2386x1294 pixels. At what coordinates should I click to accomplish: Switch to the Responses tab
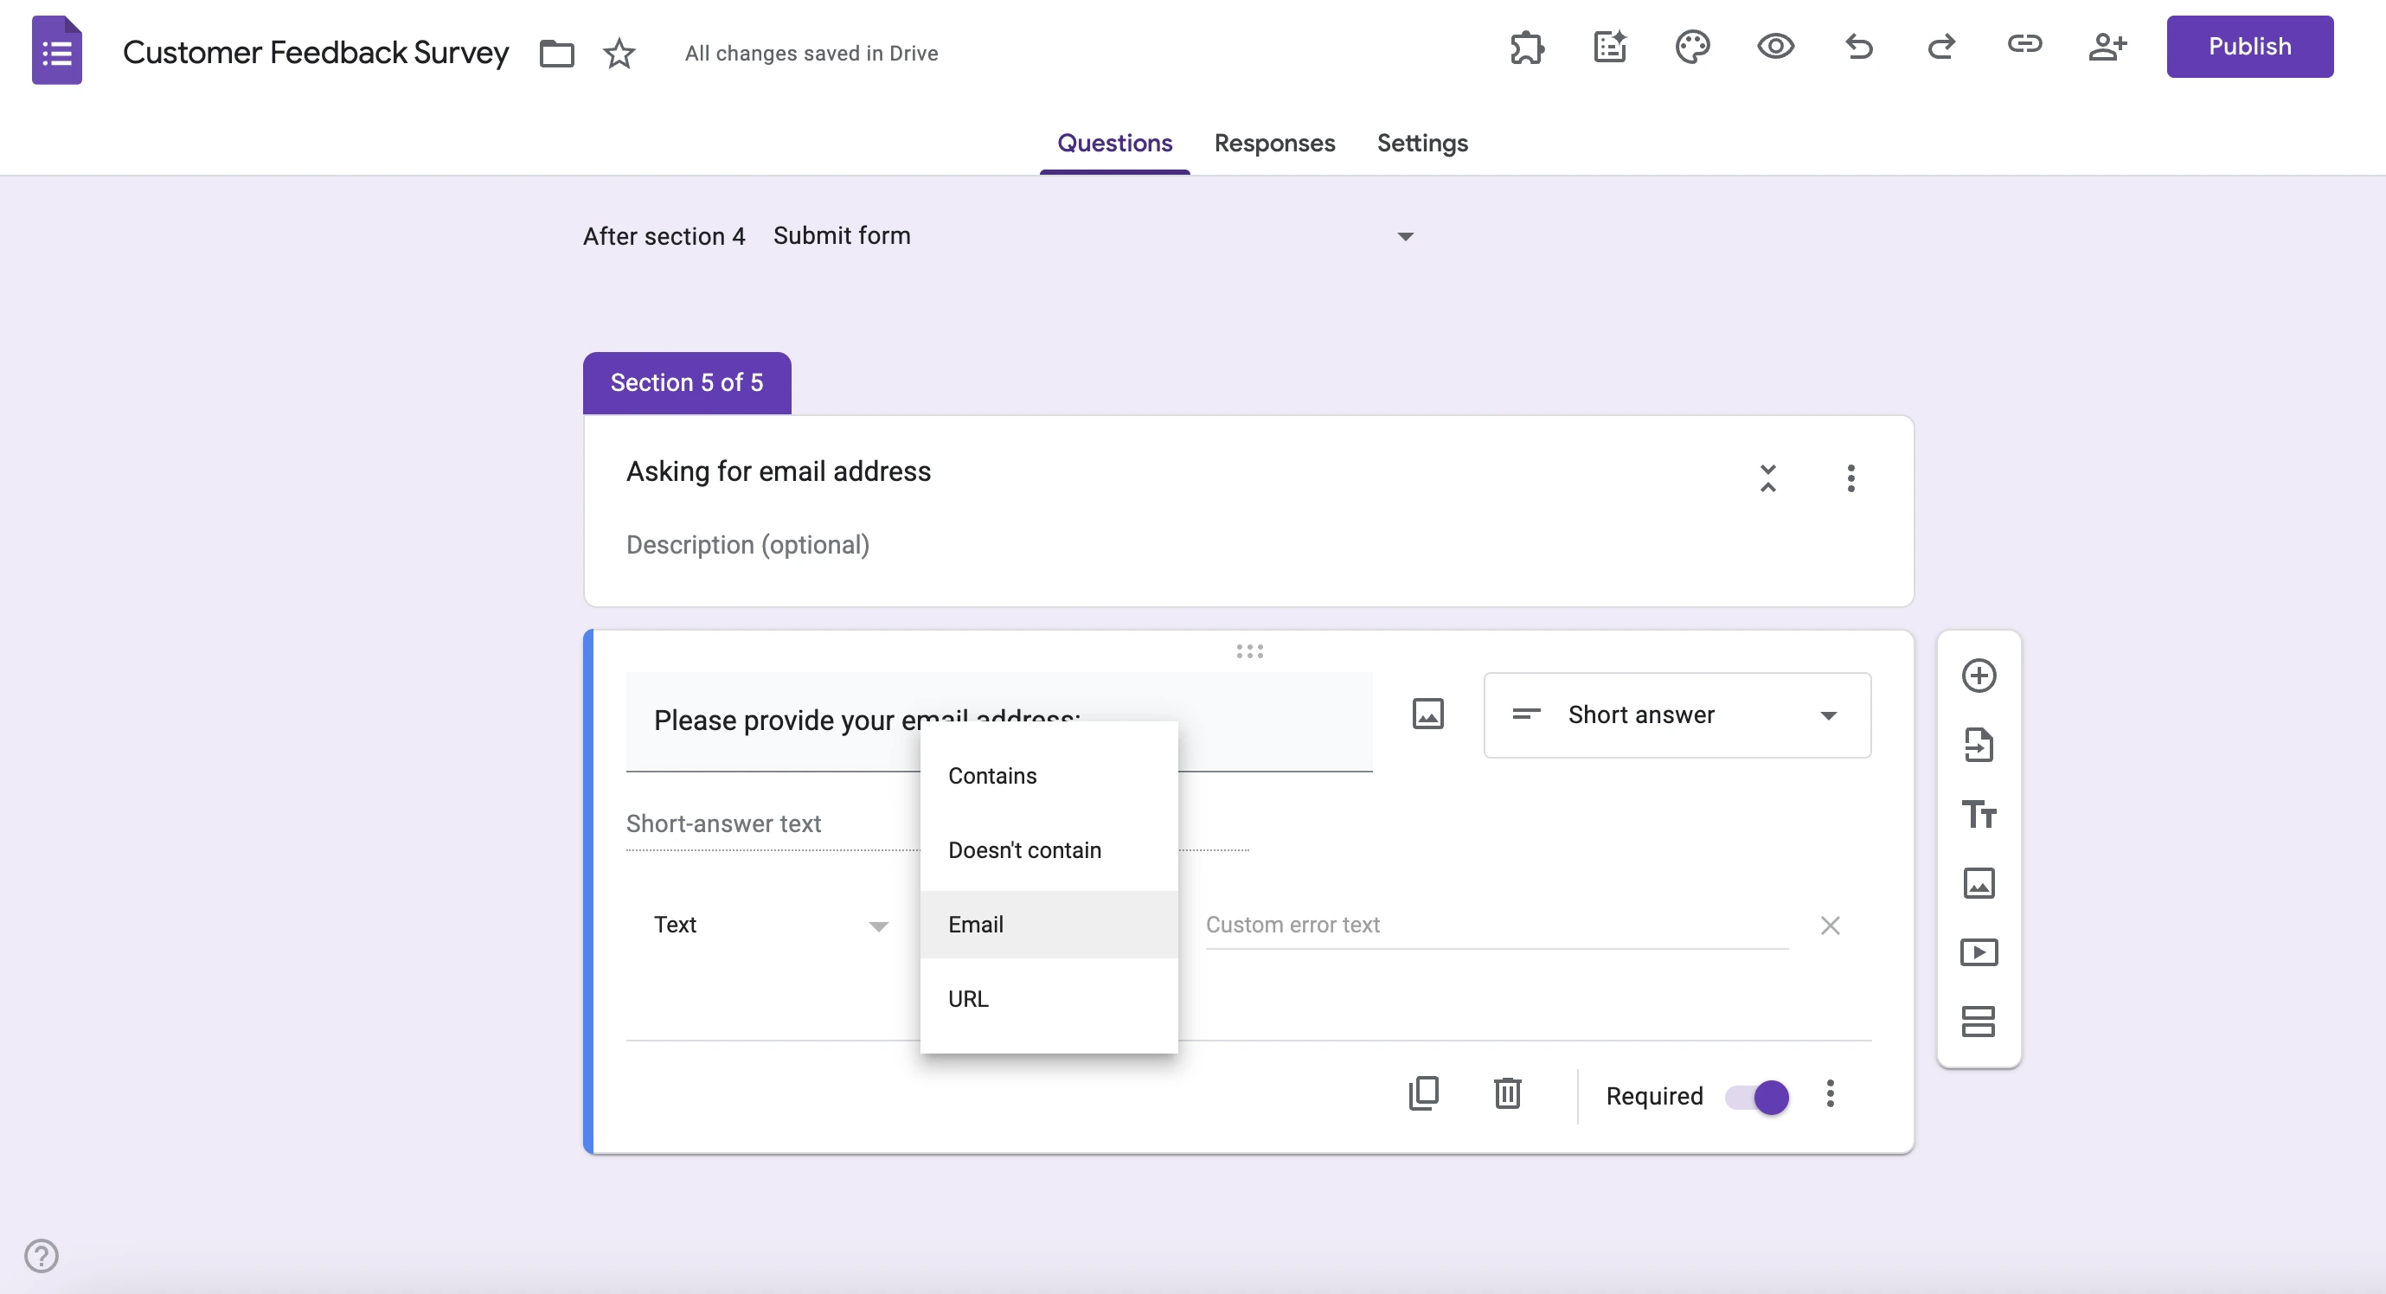pyautogui.click(x=1274, y=144)
